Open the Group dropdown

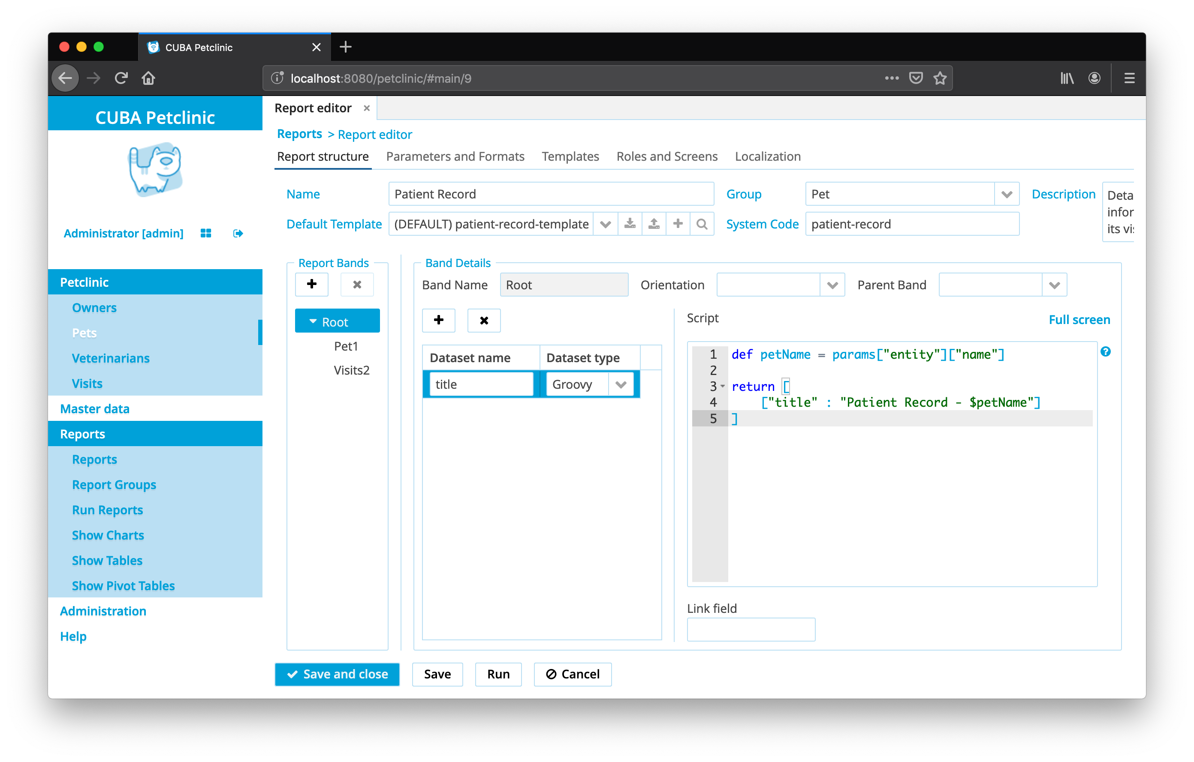(1007, 194)
